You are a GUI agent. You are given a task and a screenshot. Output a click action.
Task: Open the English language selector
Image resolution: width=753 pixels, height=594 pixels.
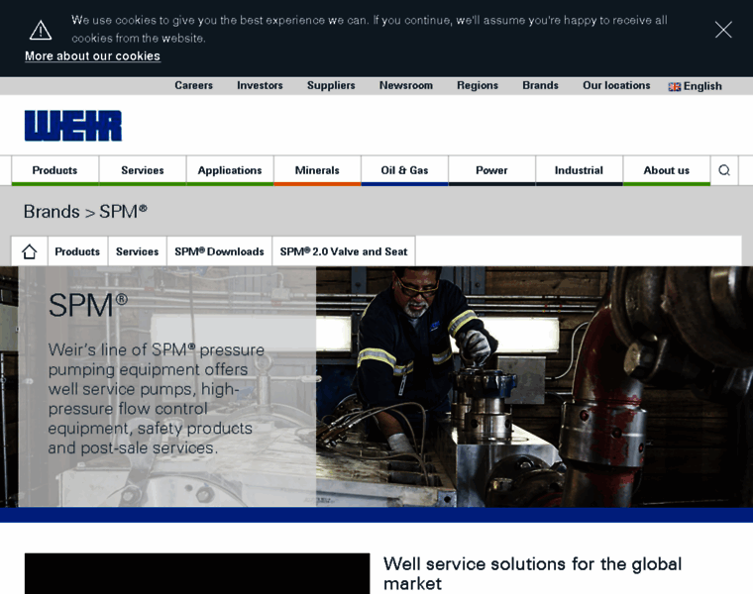pyautogui.click(x=696, y=86)
